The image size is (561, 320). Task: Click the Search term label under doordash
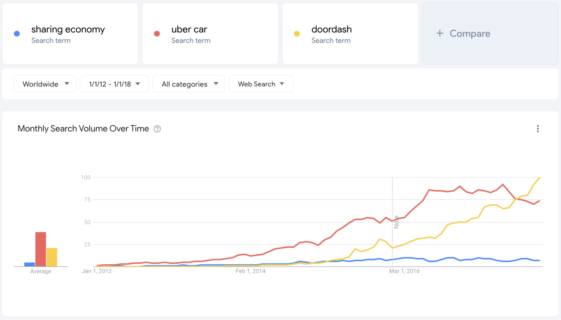click(331, 40)
